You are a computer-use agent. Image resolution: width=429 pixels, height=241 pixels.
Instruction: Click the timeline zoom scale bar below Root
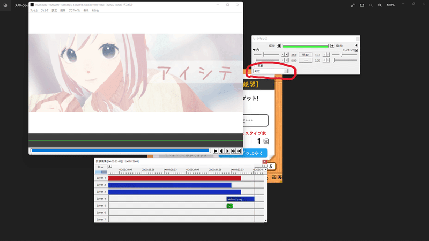pos(101,172)
